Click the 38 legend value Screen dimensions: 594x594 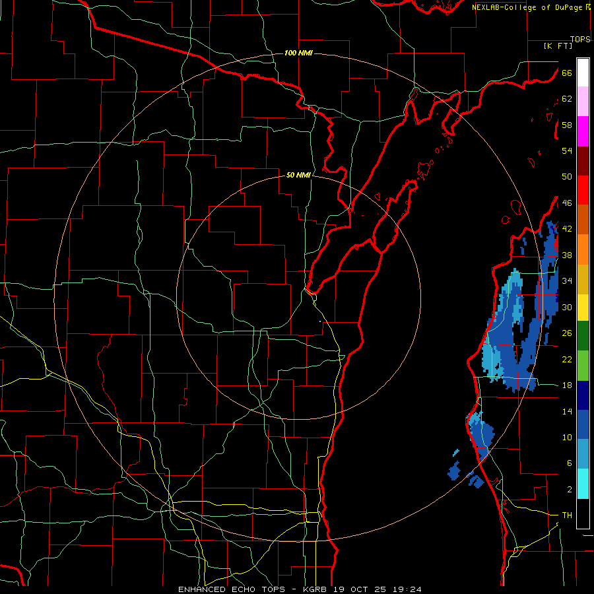(x=567, y=255)
